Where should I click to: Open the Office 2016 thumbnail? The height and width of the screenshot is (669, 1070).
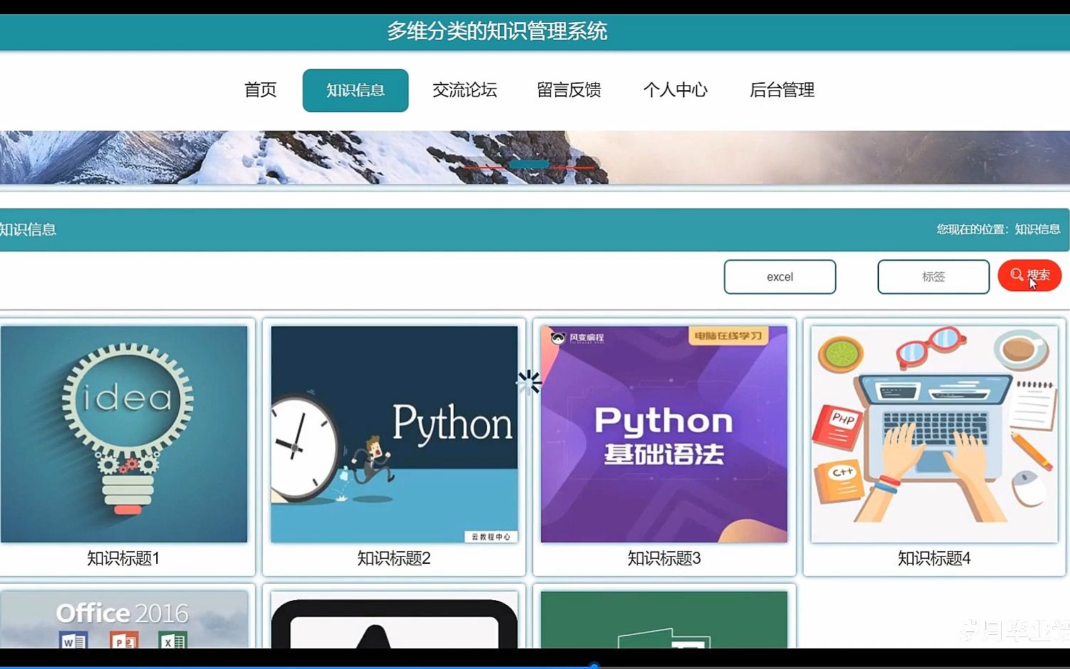124,619
